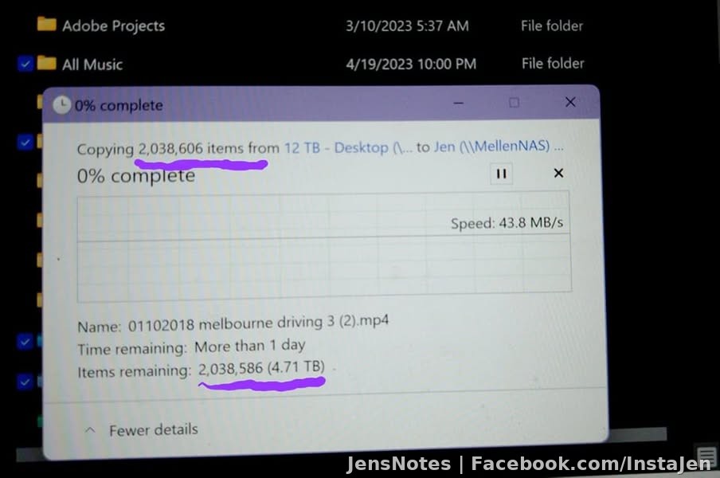Click the "2,038,586 (4.71 TB)" items remaining value
This screenshot has width=720, height=478.
(x=261, y=368)
